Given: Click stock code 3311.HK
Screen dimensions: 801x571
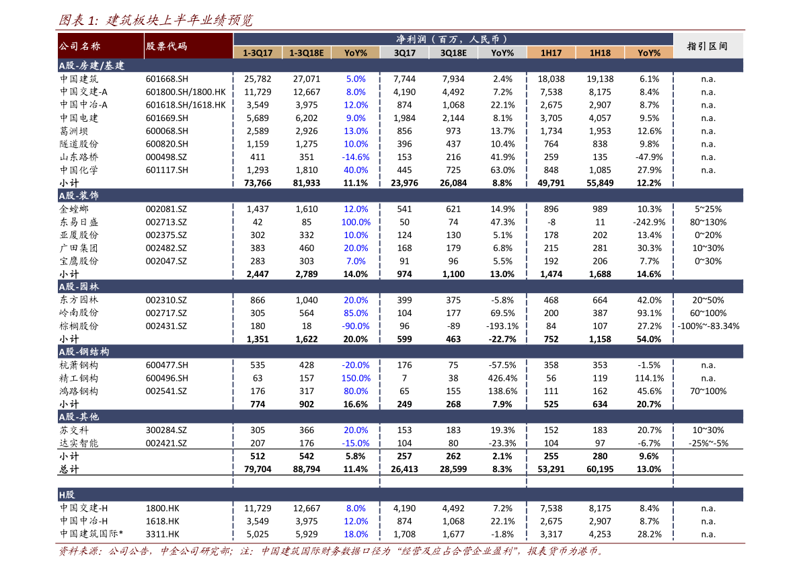Looking at the screenshot, I should pyautogui.click(x=163, y=534).
